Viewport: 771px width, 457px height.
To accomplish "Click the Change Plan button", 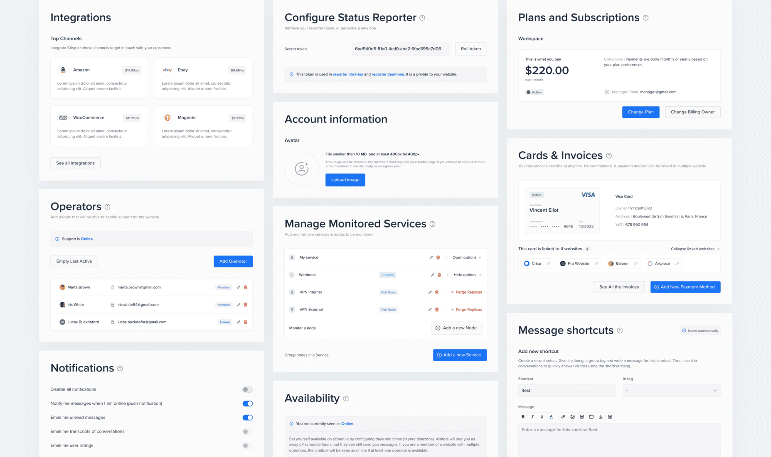I will tap(640, 112).
